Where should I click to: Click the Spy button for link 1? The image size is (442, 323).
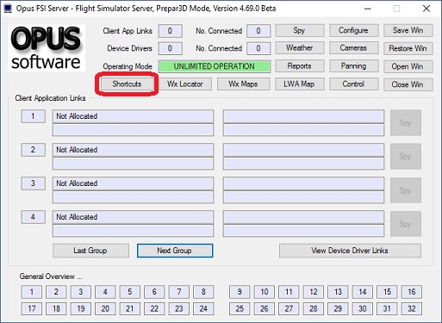click(406, 122)
